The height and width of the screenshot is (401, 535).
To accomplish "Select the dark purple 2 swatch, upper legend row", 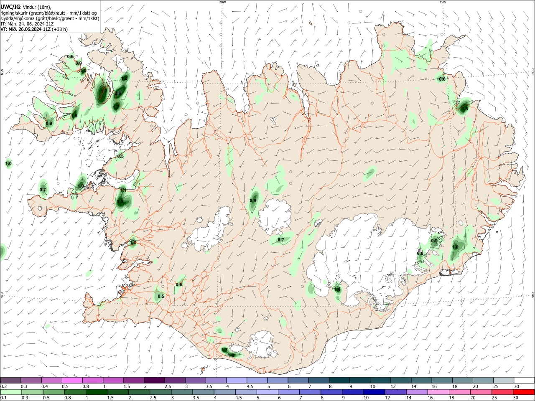I will point(155,381).
